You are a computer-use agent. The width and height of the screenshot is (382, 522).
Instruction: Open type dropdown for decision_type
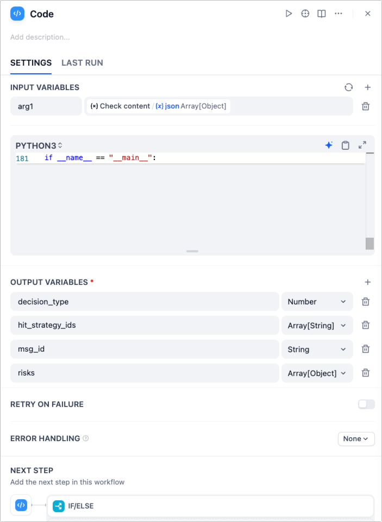(317, 302)
